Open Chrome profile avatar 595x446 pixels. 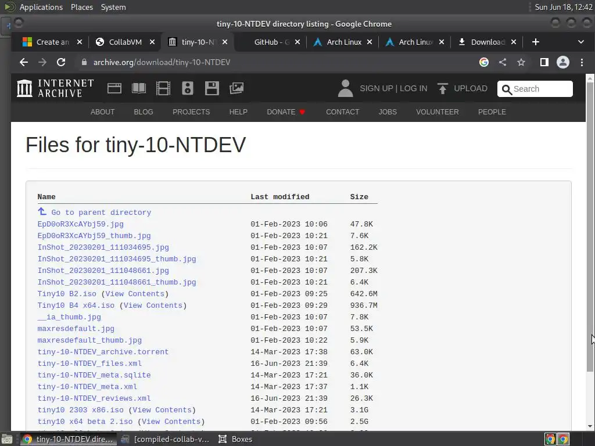(x=562, y=62)
